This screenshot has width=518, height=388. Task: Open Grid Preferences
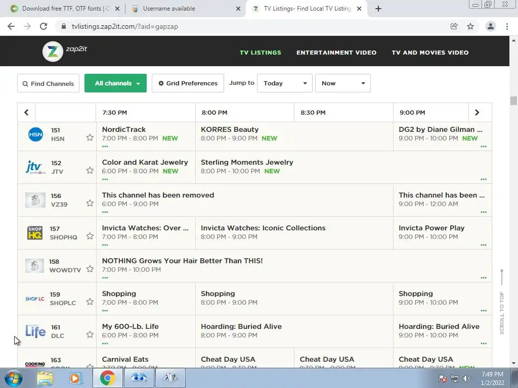[188, 83]
